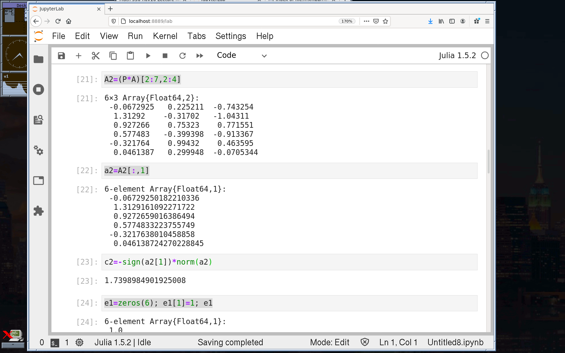Run the selected cell
This screenshot has height=353, width=565.
click(x=148, y=56)
